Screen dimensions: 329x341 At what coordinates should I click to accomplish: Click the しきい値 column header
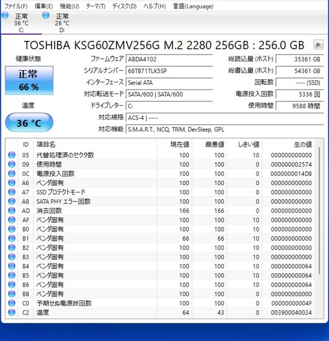click(244, 144)
